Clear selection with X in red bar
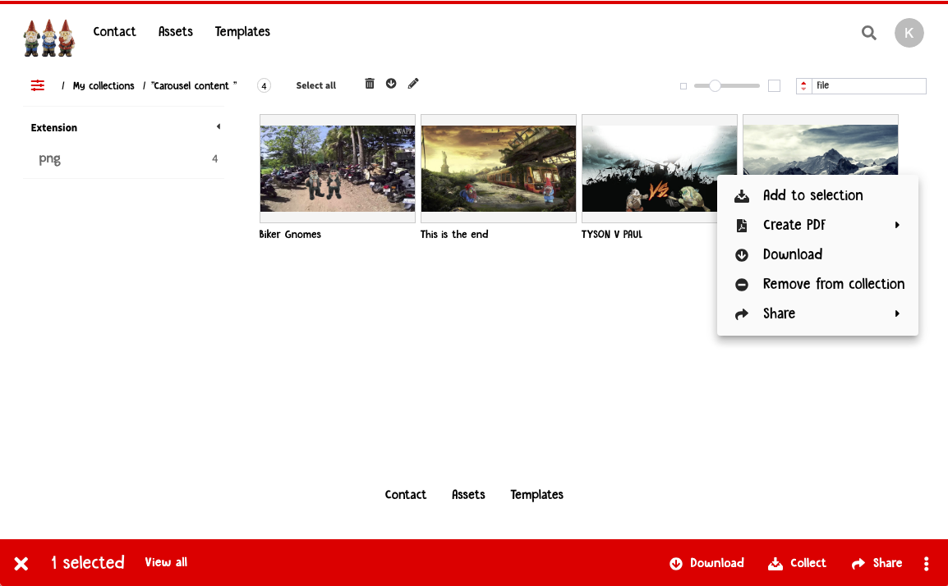The height and width of the screenshot is (586, 948). 21,564
